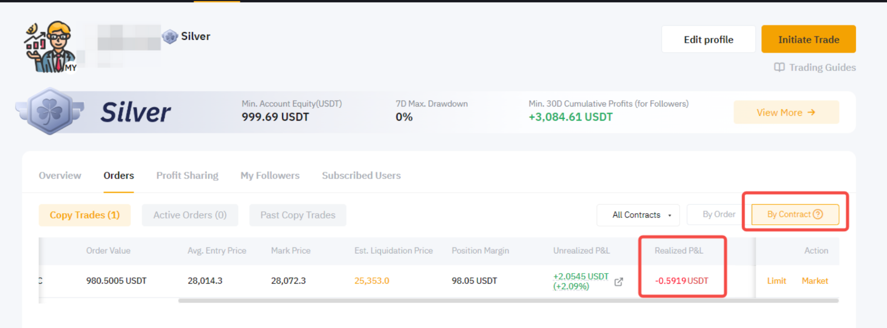Click the Initiate Trade button

coord(808,39)
